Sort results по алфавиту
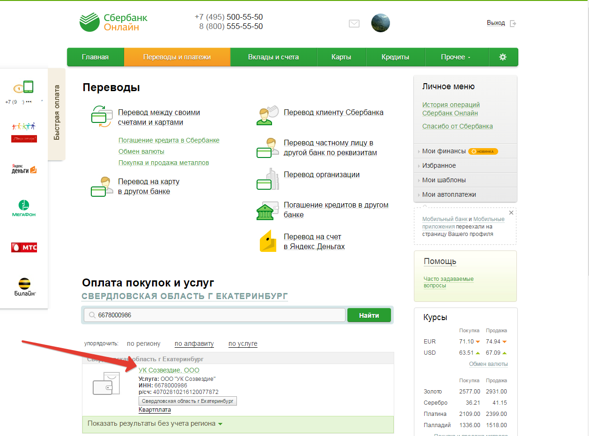The width and height of the screenshot is (589, 436). point(194,343)
